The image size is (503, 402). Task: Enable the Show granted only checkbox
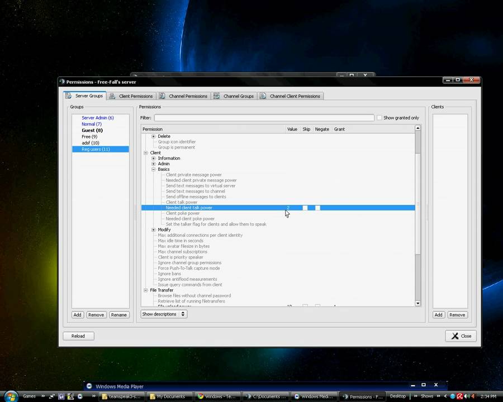(x=379, y=118)
